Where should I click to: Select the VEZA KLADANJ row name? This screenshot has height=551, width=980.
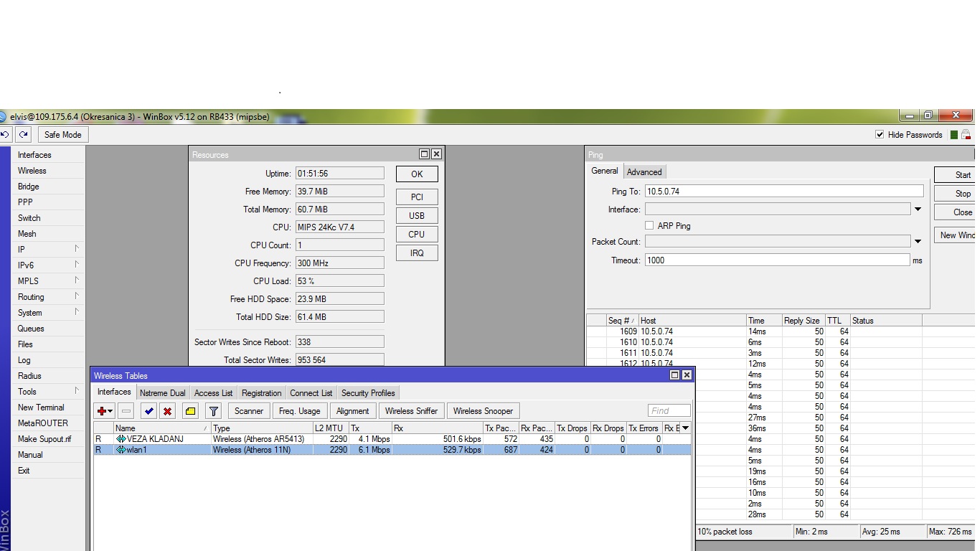pyautogui.click(x=155, y=439)
